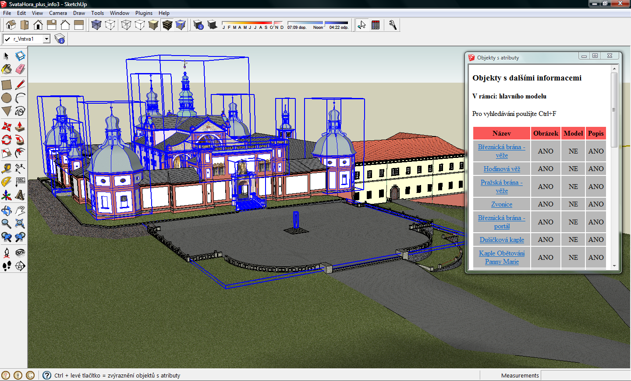Select the Text label ABC tool
The image size is (631, 381).
20,182
